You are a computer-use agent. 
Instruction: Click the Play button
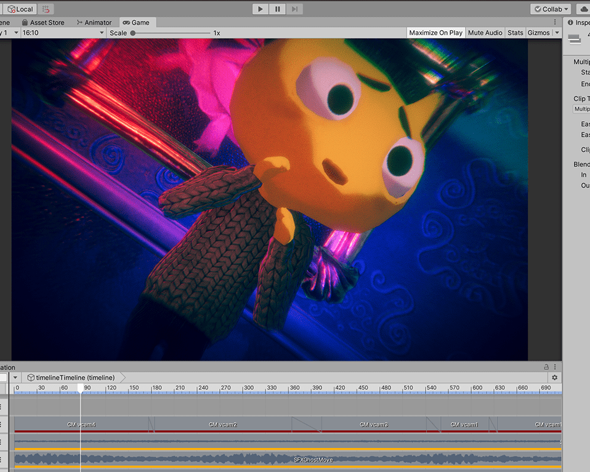(x=260, y=9)
